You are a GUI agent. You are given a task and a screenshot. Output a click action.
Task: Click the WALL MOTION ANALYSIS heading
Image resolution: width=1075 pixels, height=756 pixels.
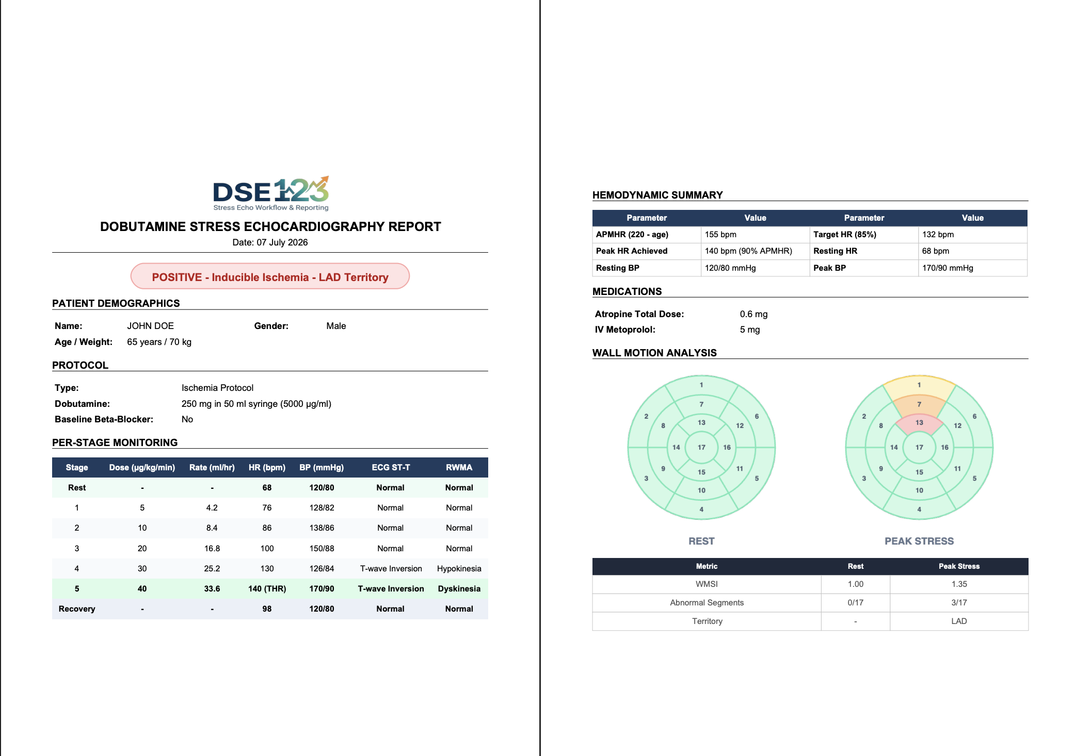pos(654,353)
